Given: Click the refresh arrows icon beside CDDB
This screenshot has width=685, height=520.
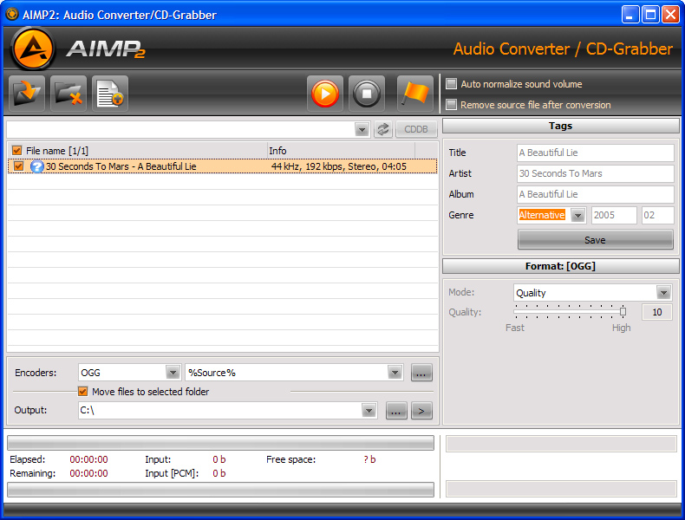Looking at the screenshot, I should (x=383, y=129).
